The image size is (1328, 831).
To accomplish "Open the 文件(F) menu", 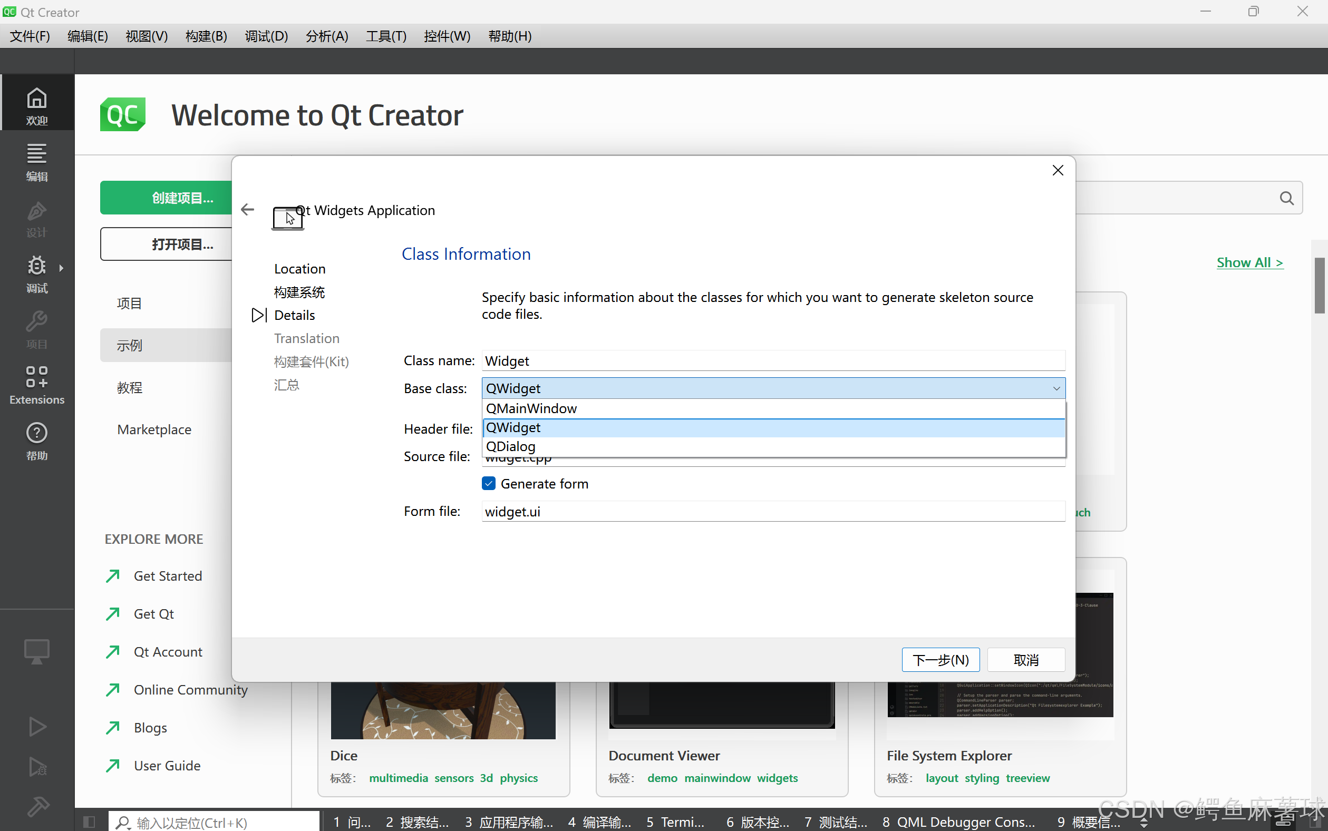I will click(x=30, y=36).
